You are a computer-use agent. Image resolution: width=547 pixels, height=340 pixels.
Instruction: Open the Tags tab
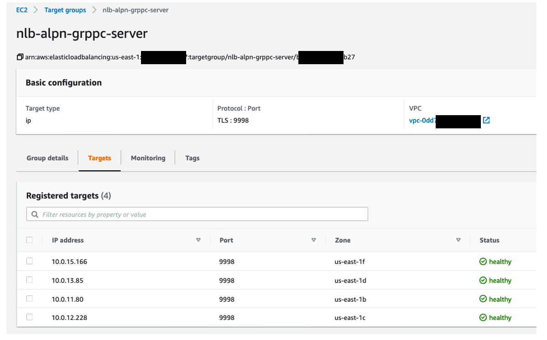pyautogui.click(x=192, y=158)
